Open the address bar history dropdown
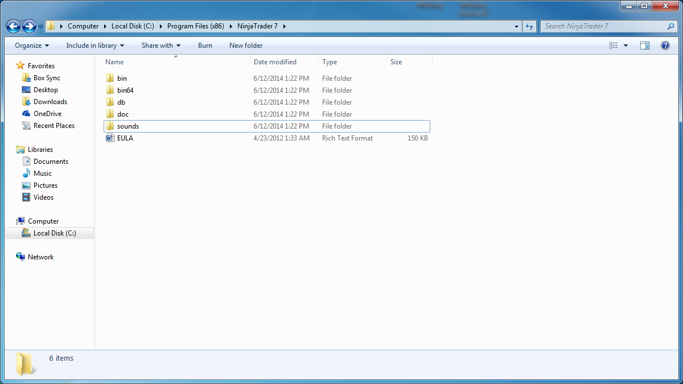Viewport: 683px width, 384px height. [516, 26]
